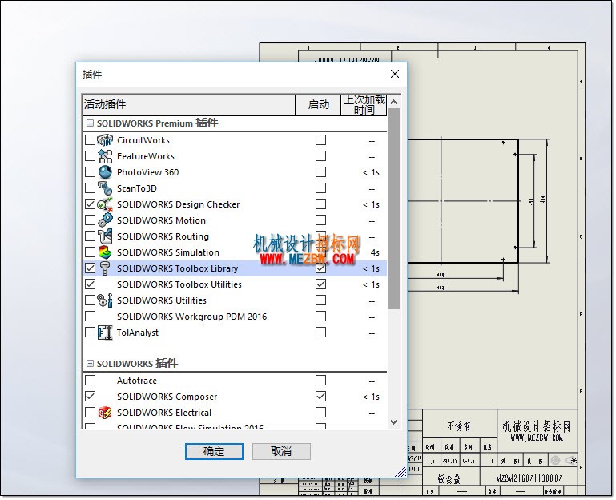Viewport: 616px width, 500px height.
Task: Tick SOLIDWORKS Electrical startup checkbox
Action: [x=320, y=413]
